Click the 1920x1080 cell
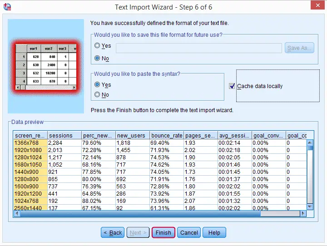This screenshot has width=327, height=246. (x=30, y=150)
